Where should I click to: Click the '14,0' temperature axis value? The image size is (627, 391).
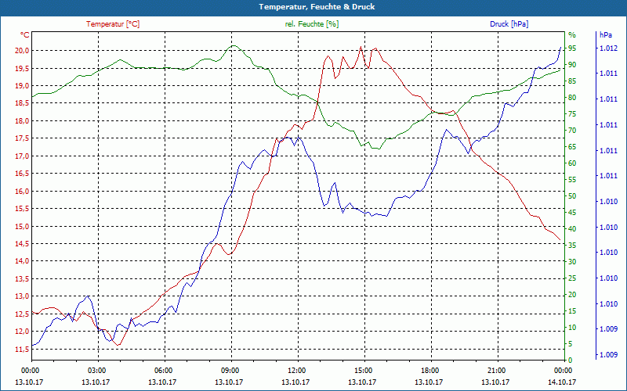click(22, 261)
